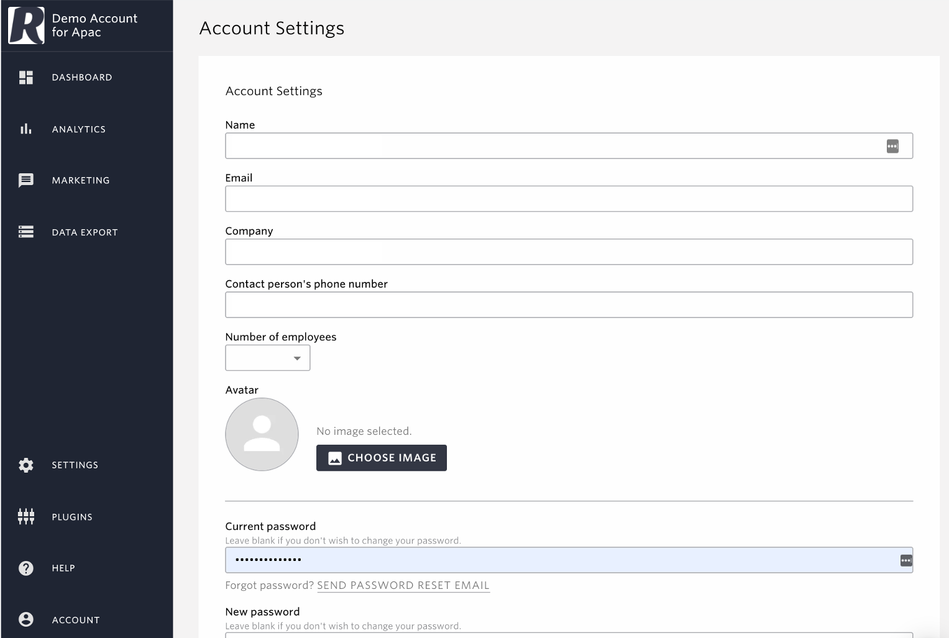
Task: Focus the Current password field
Action: pyautogui.click(x=569, y=560)
